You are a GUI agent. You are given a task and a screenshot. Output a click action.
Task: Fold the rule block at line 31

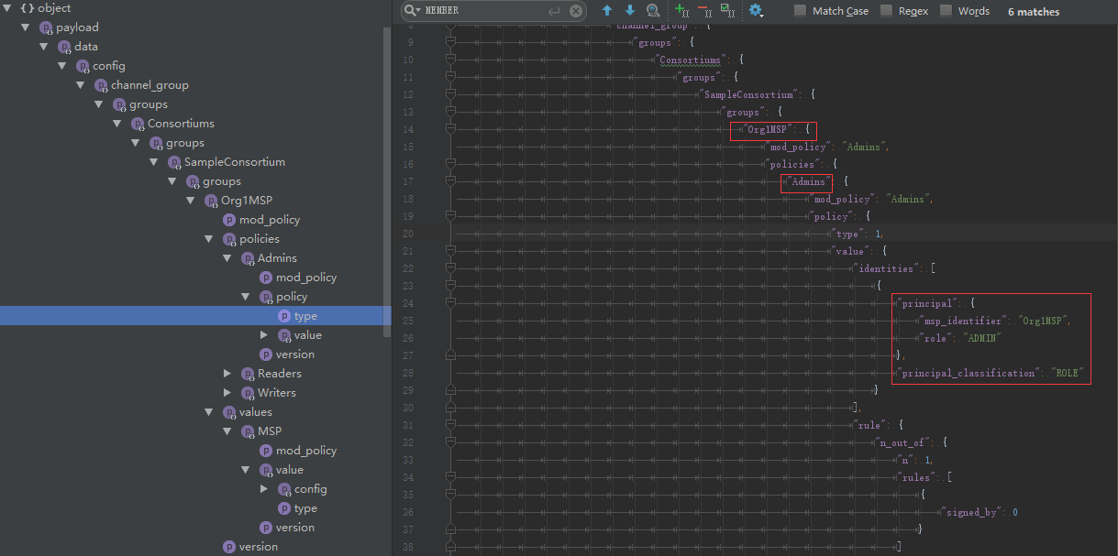[450, 425]
